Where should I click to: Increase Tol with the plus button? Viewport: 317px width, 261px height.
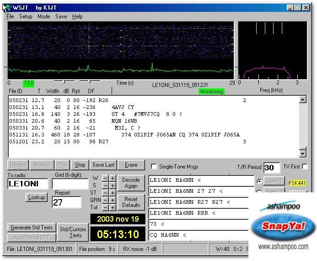click(x=113, y=207)
